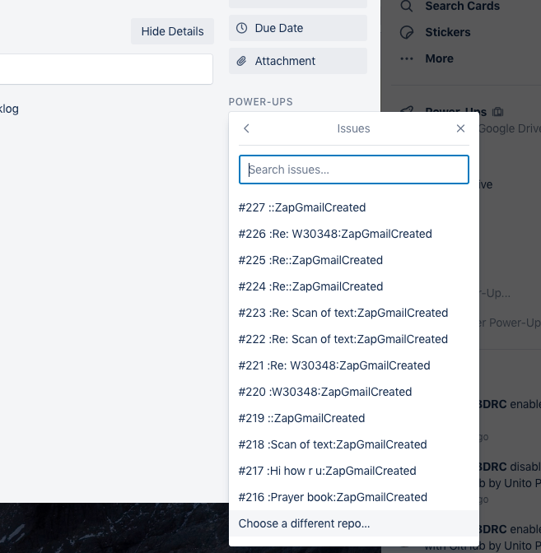
Task: Click the sticker icon next to Stickers
Action: (x=407, y=32)
